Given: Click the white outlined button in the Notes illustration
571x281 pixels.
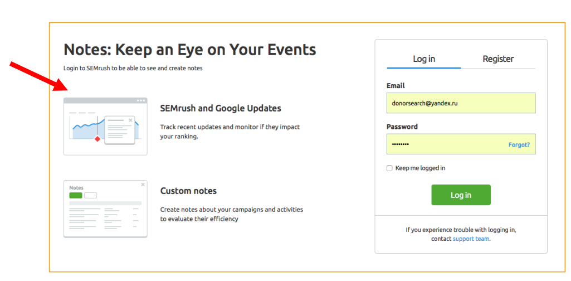Looking at the screenshot, I should (90, 196).
